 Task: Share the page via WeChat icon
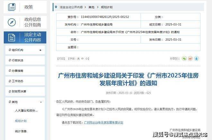184,59
